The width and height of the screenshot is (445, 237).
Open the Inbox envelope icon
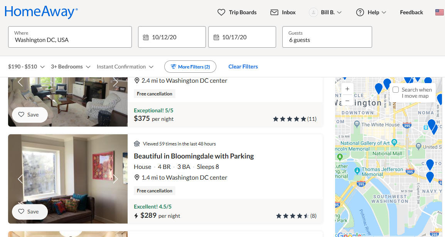(x=274, y=12)
